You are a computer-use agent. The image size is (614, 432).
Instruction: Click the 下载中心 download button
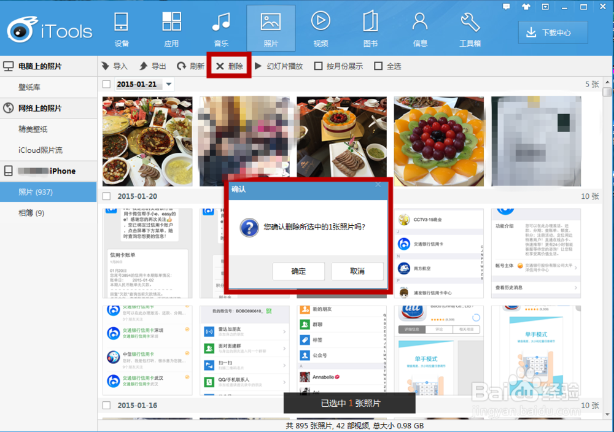tap(552, 32)
